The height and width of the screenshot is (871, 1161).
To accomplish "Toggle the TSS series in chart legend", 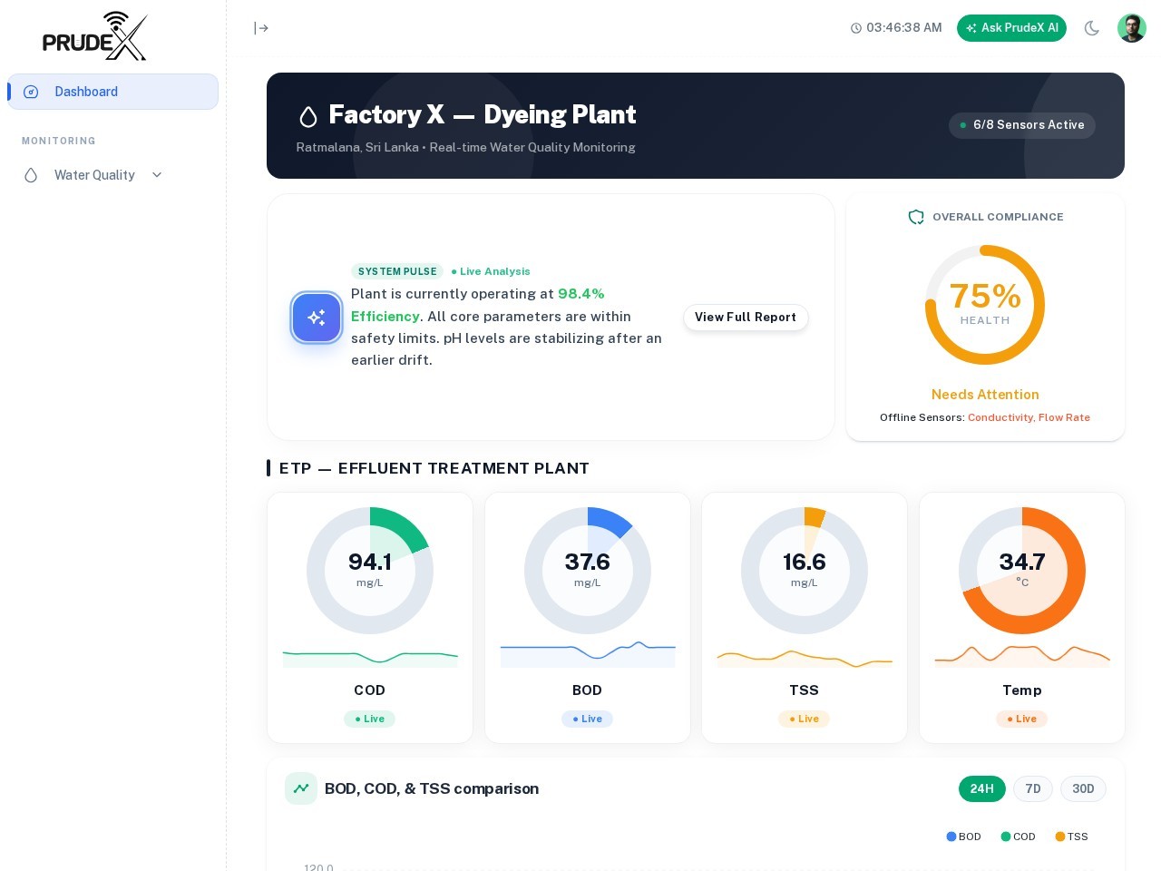I will 1071,837.
